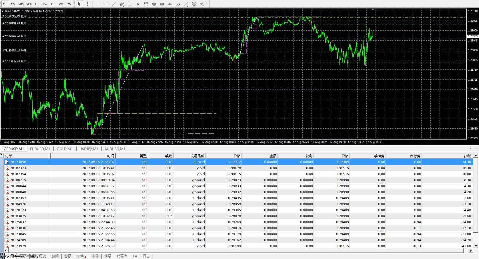The image size is (479, 259).
Task: Open the 市场 terminal tab
Action: [95, 256]
